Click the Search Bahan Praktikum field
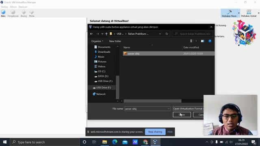 (x=193, y=34)
